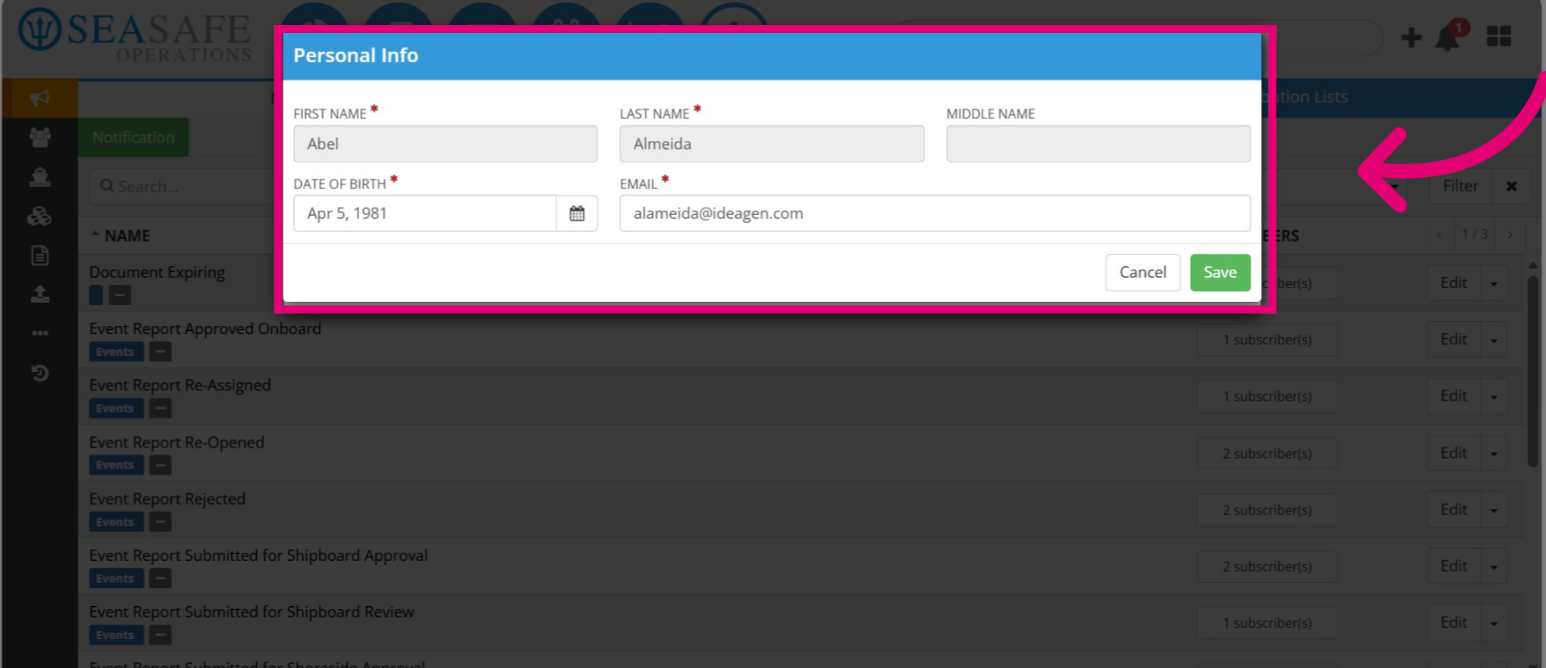1546x668 pixels.
Task: Expand dropdown for Submitted for Shipboard Approval row
Action: (x=1494, y=566)
